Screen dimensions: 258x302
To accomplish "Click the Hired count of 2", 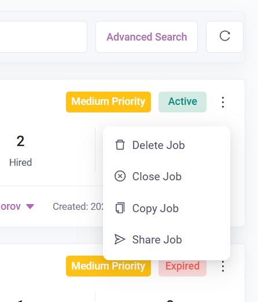I will tap(20, 141).
